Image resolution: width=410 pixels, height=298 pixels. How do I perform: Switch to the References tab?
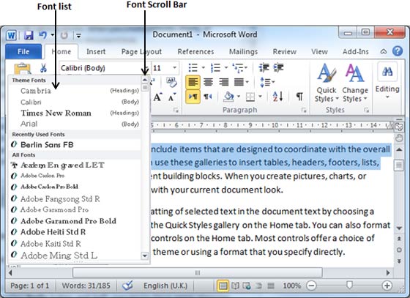195,51
